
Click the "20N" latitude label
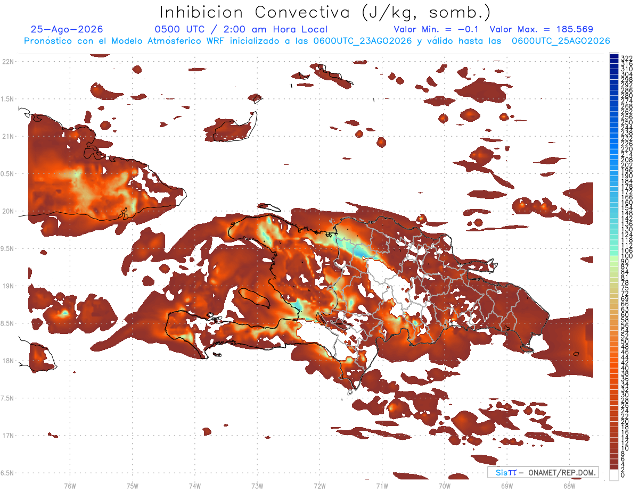click(x=8, y=211)
